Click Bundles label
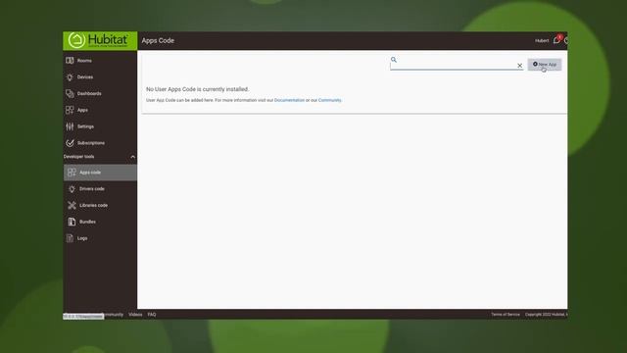This screenshot has width=627, height=353. (87, 222)
